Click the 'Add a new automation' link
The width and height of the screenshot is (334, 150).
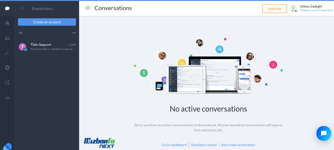tap(238, 145)
